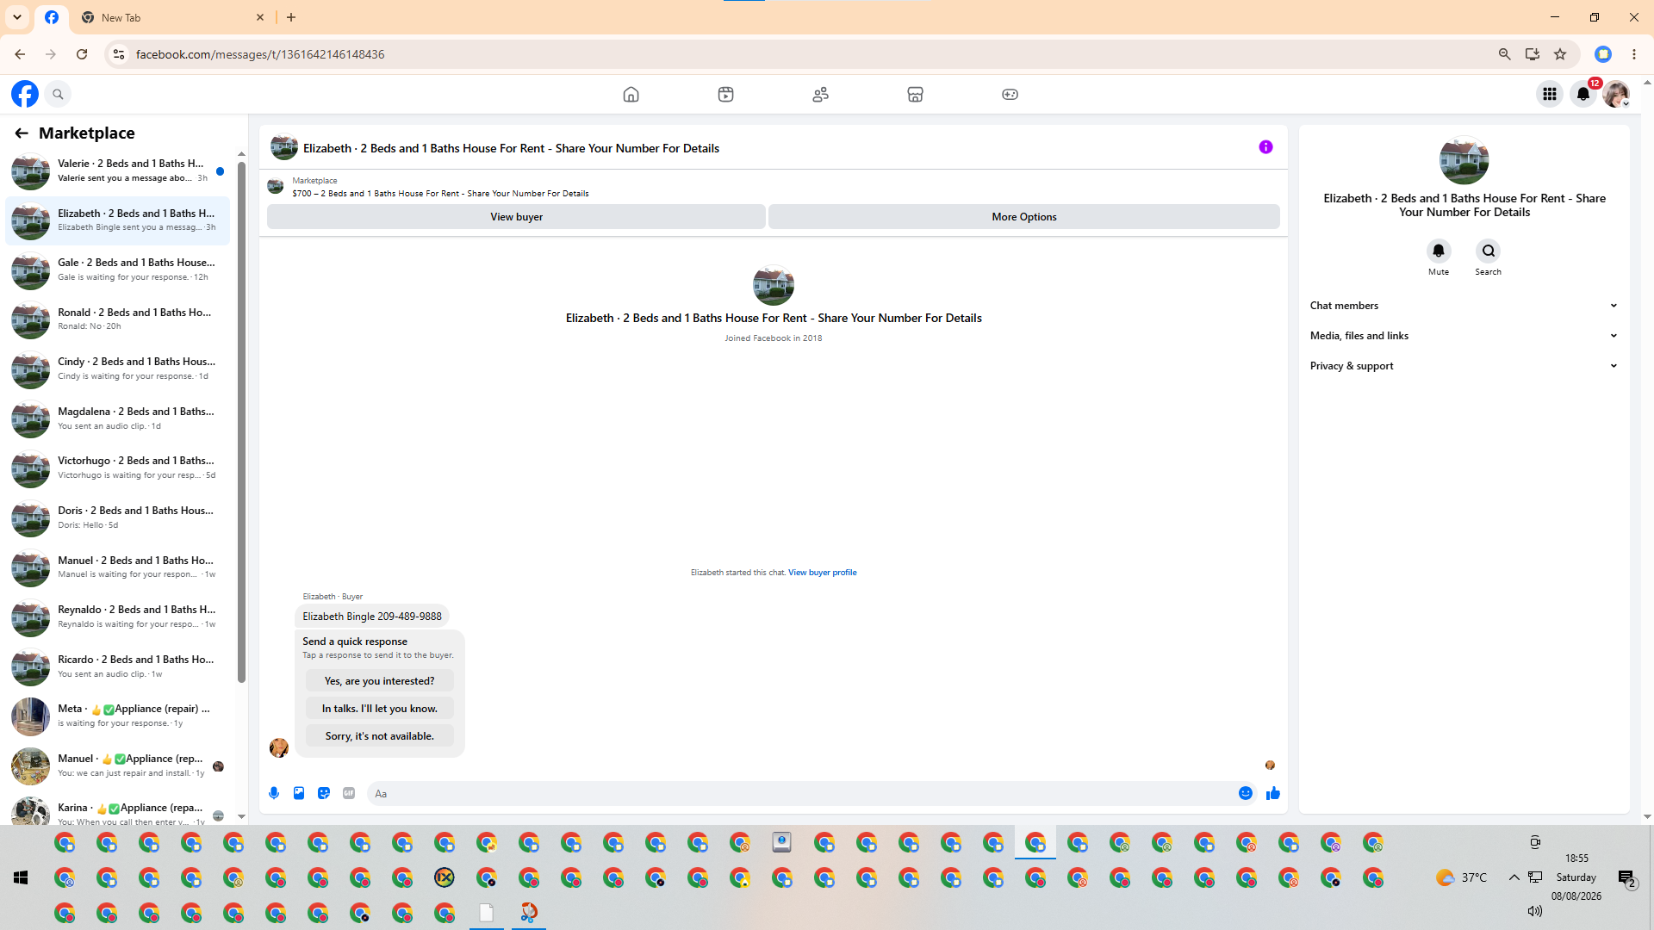Open the notifications bell
This screenshot has width=1654, height=930.
tap(1583, 94)
